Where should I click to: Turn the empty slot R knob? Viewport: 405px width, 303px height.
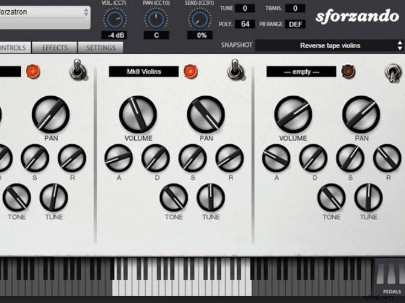[x=387, y=158]
